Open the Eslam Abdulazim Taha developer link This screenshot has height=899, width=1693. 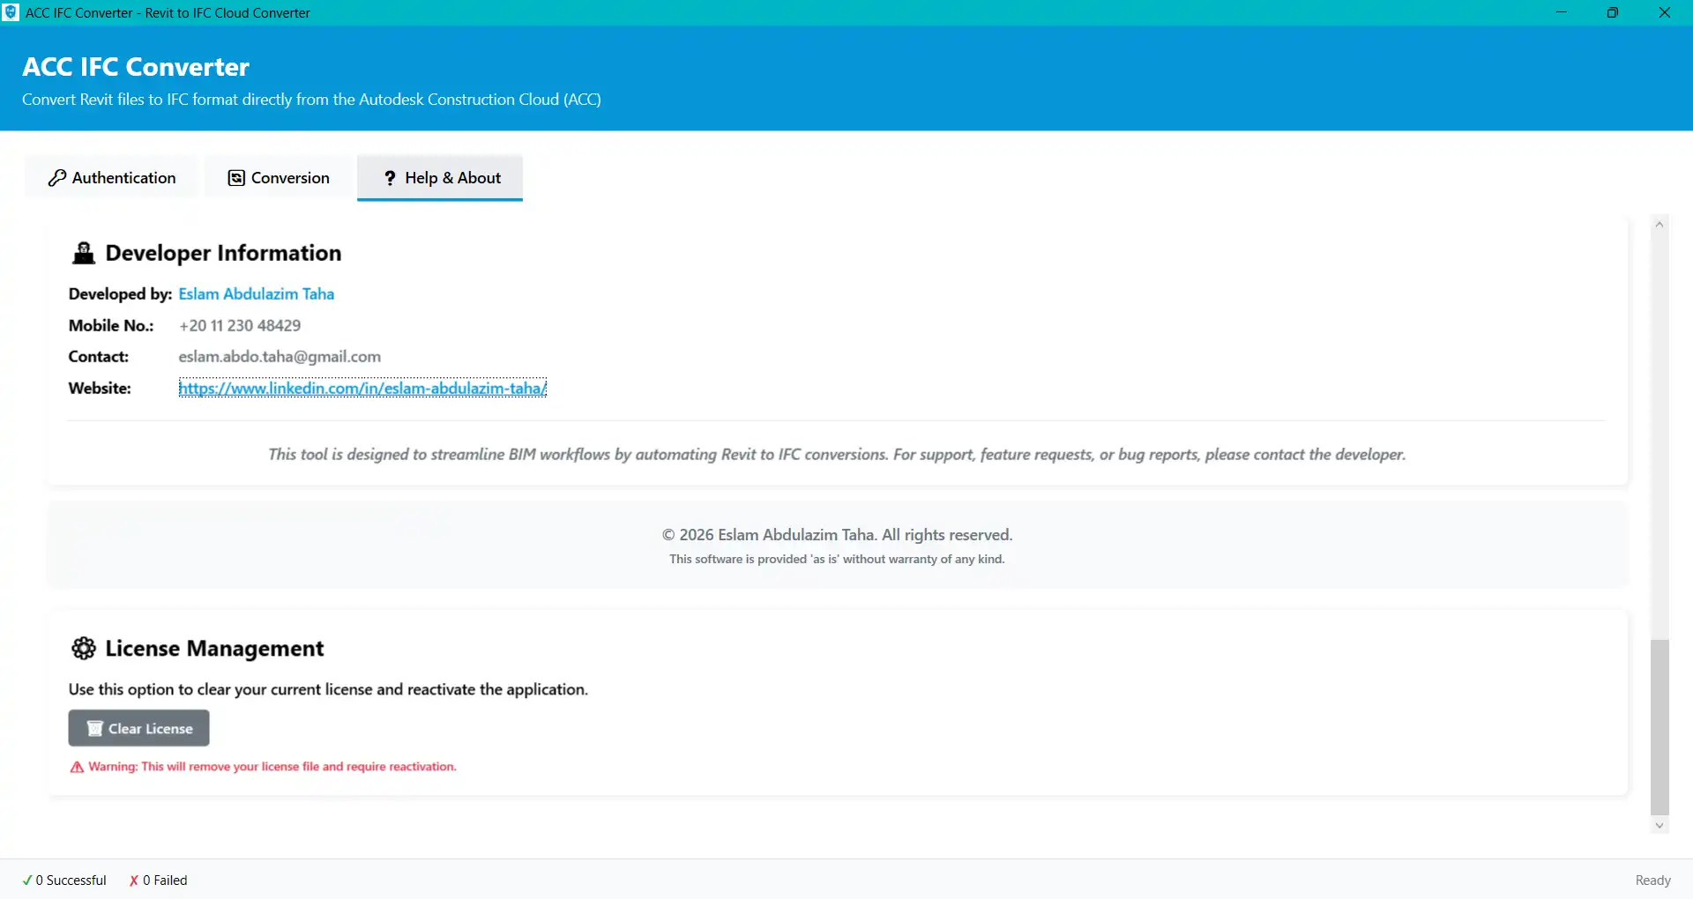pos(256,293)
